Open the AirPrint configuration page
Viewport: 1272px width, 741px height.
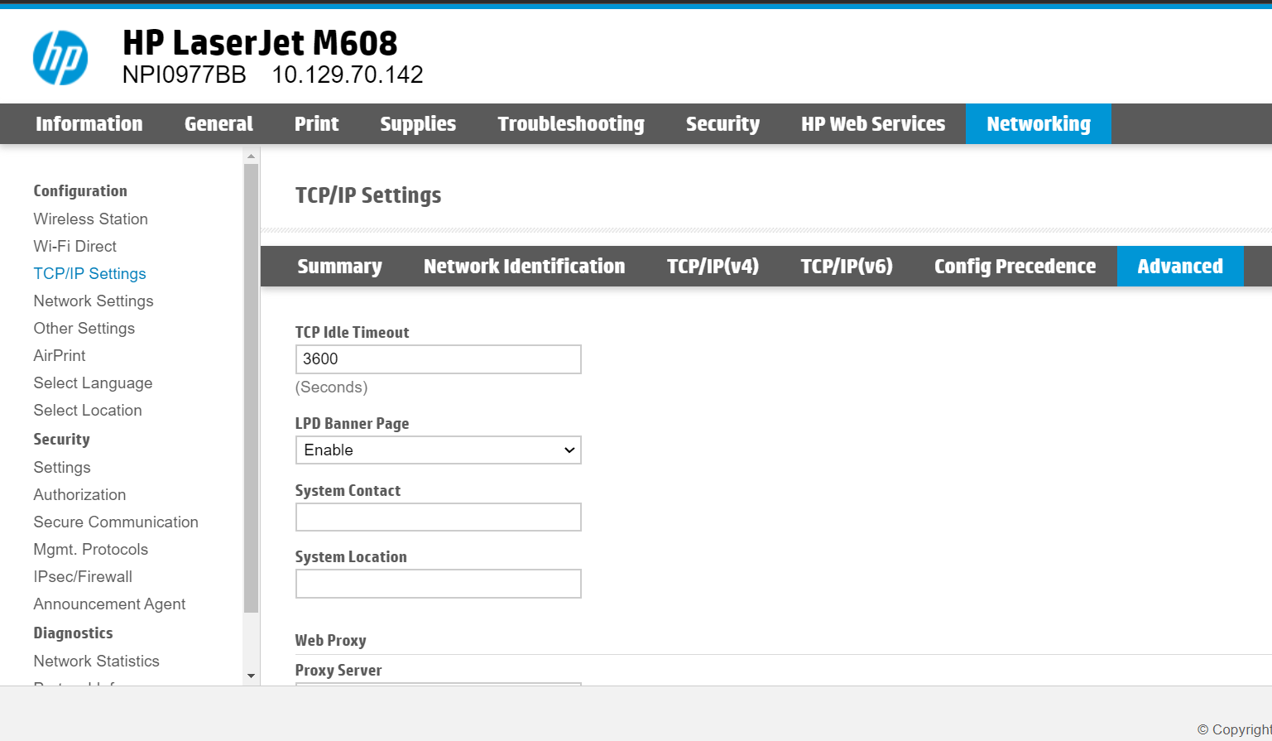coord(59,355)
